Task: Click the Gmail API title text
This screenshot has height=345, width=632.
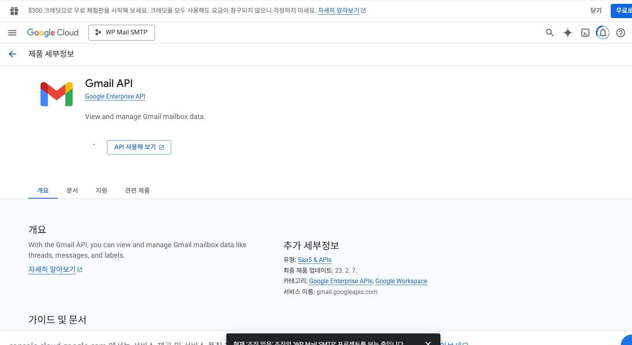Action: point(109,83)
